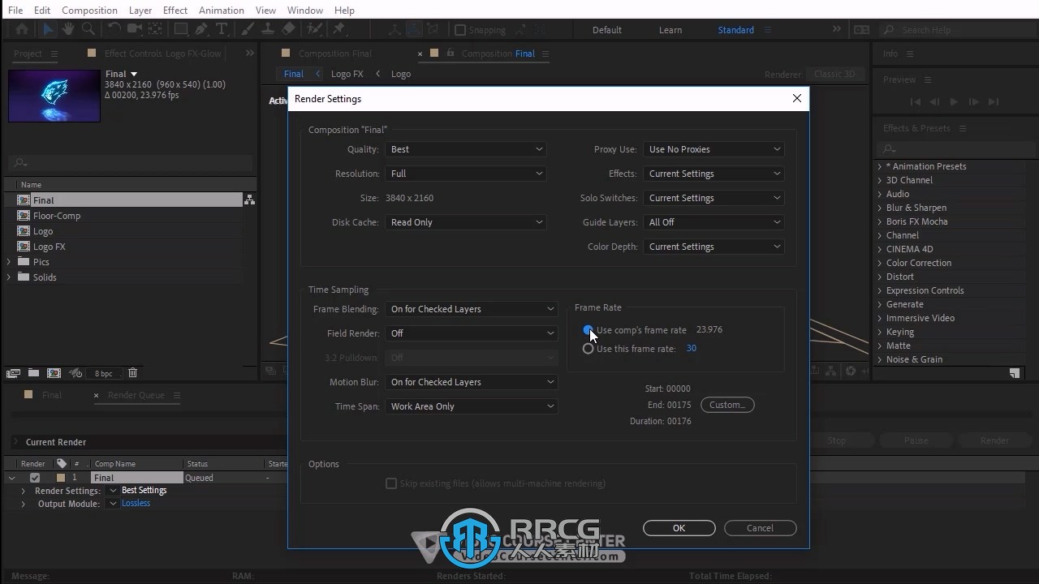This screenshot has width=1039, height=584.
Task: Open the Motion Blur dropdown
Action: pos(472,382)
